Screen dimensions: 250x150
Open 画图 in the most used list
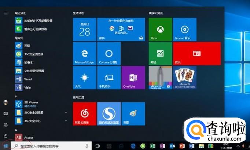[x=41, y=46]
